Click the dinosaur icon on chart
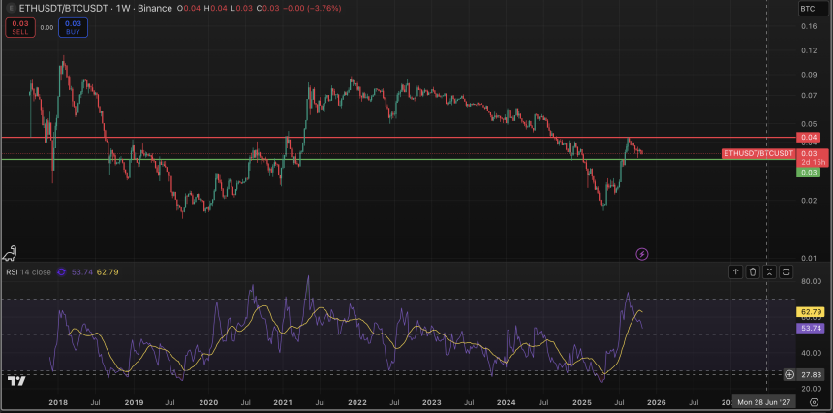This screenshot has width=833, height=413. 10,253
